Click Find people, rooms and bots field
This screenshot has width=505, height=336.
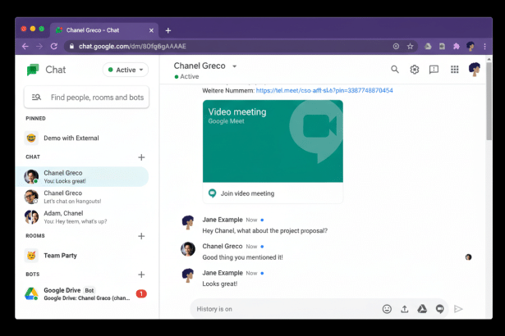86,97
